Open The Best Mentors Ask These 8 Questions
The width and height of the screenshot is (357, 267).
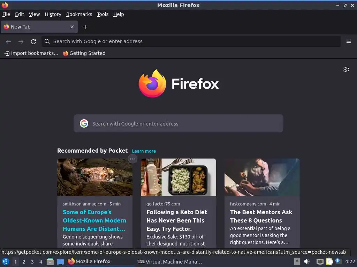261,216
